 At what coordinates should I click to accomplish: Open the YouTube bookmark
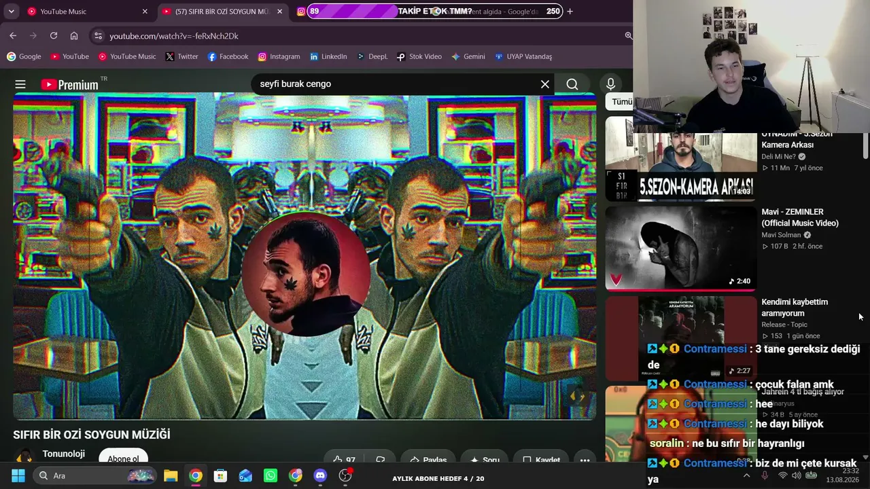tap(70, 56)
